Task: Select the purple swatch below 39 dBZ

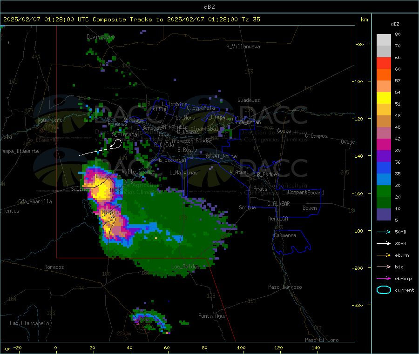Action: click(384, 156)
